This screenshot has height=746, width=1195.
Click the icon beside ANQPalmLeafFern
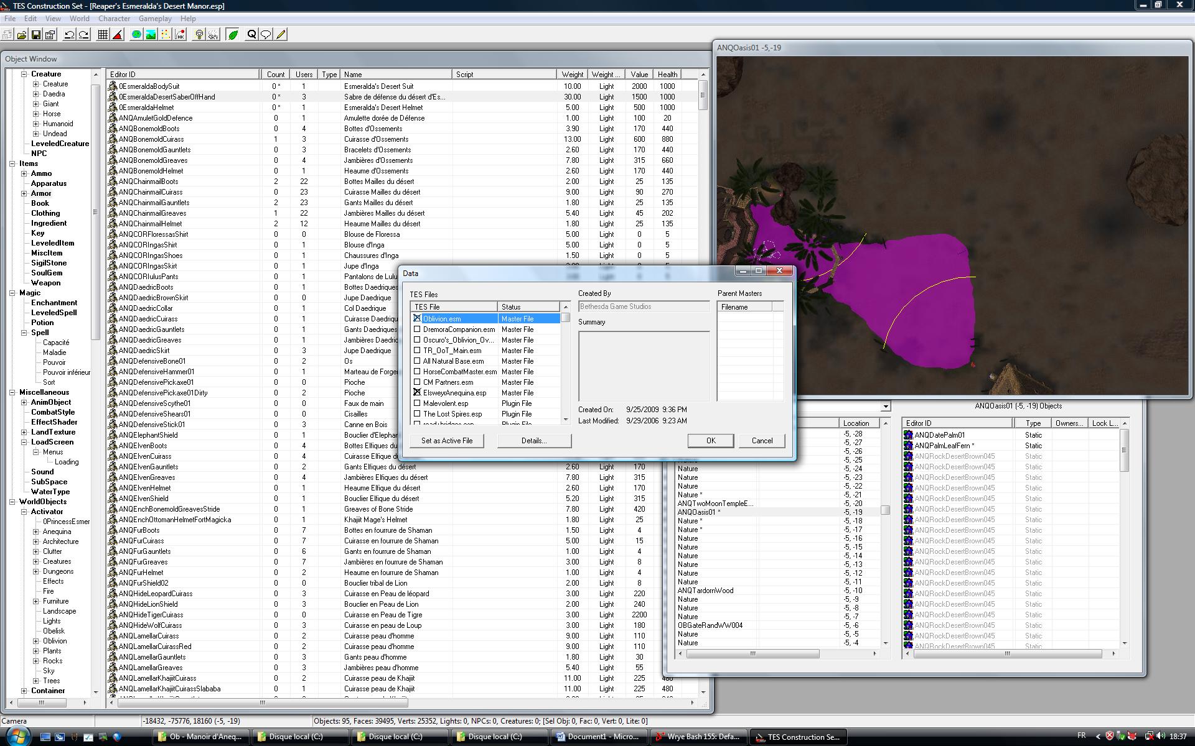[908, 446]
